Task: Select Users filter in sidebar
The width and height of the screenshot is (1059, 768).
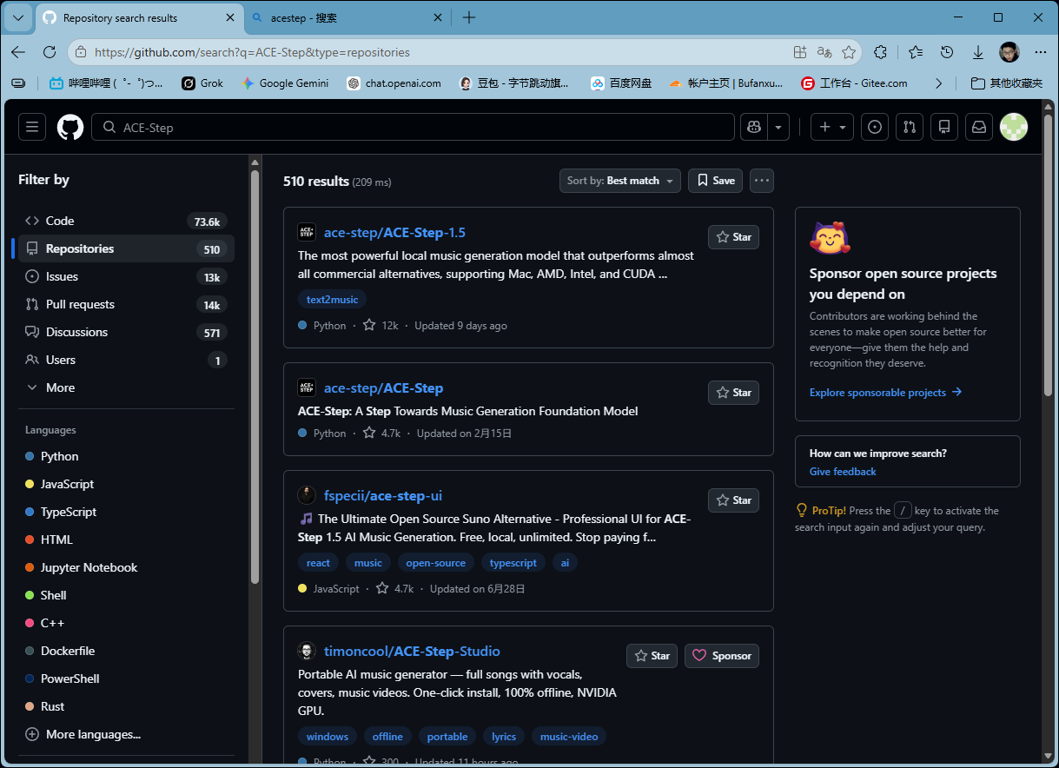Action: coord(126,360)
